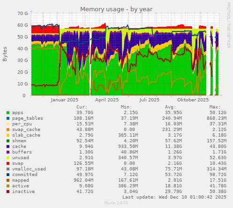
Task: Click the 'Januar 2025' axis label
Action: [64, 100]
